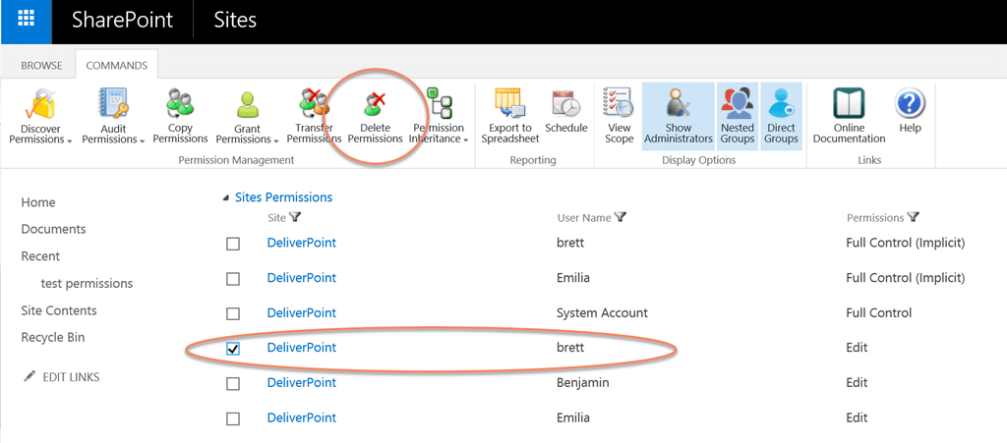Screen dimensions: 1007x443
Task: Check the box for brett Full Control (Implicit)
Action: click(233, 244)
